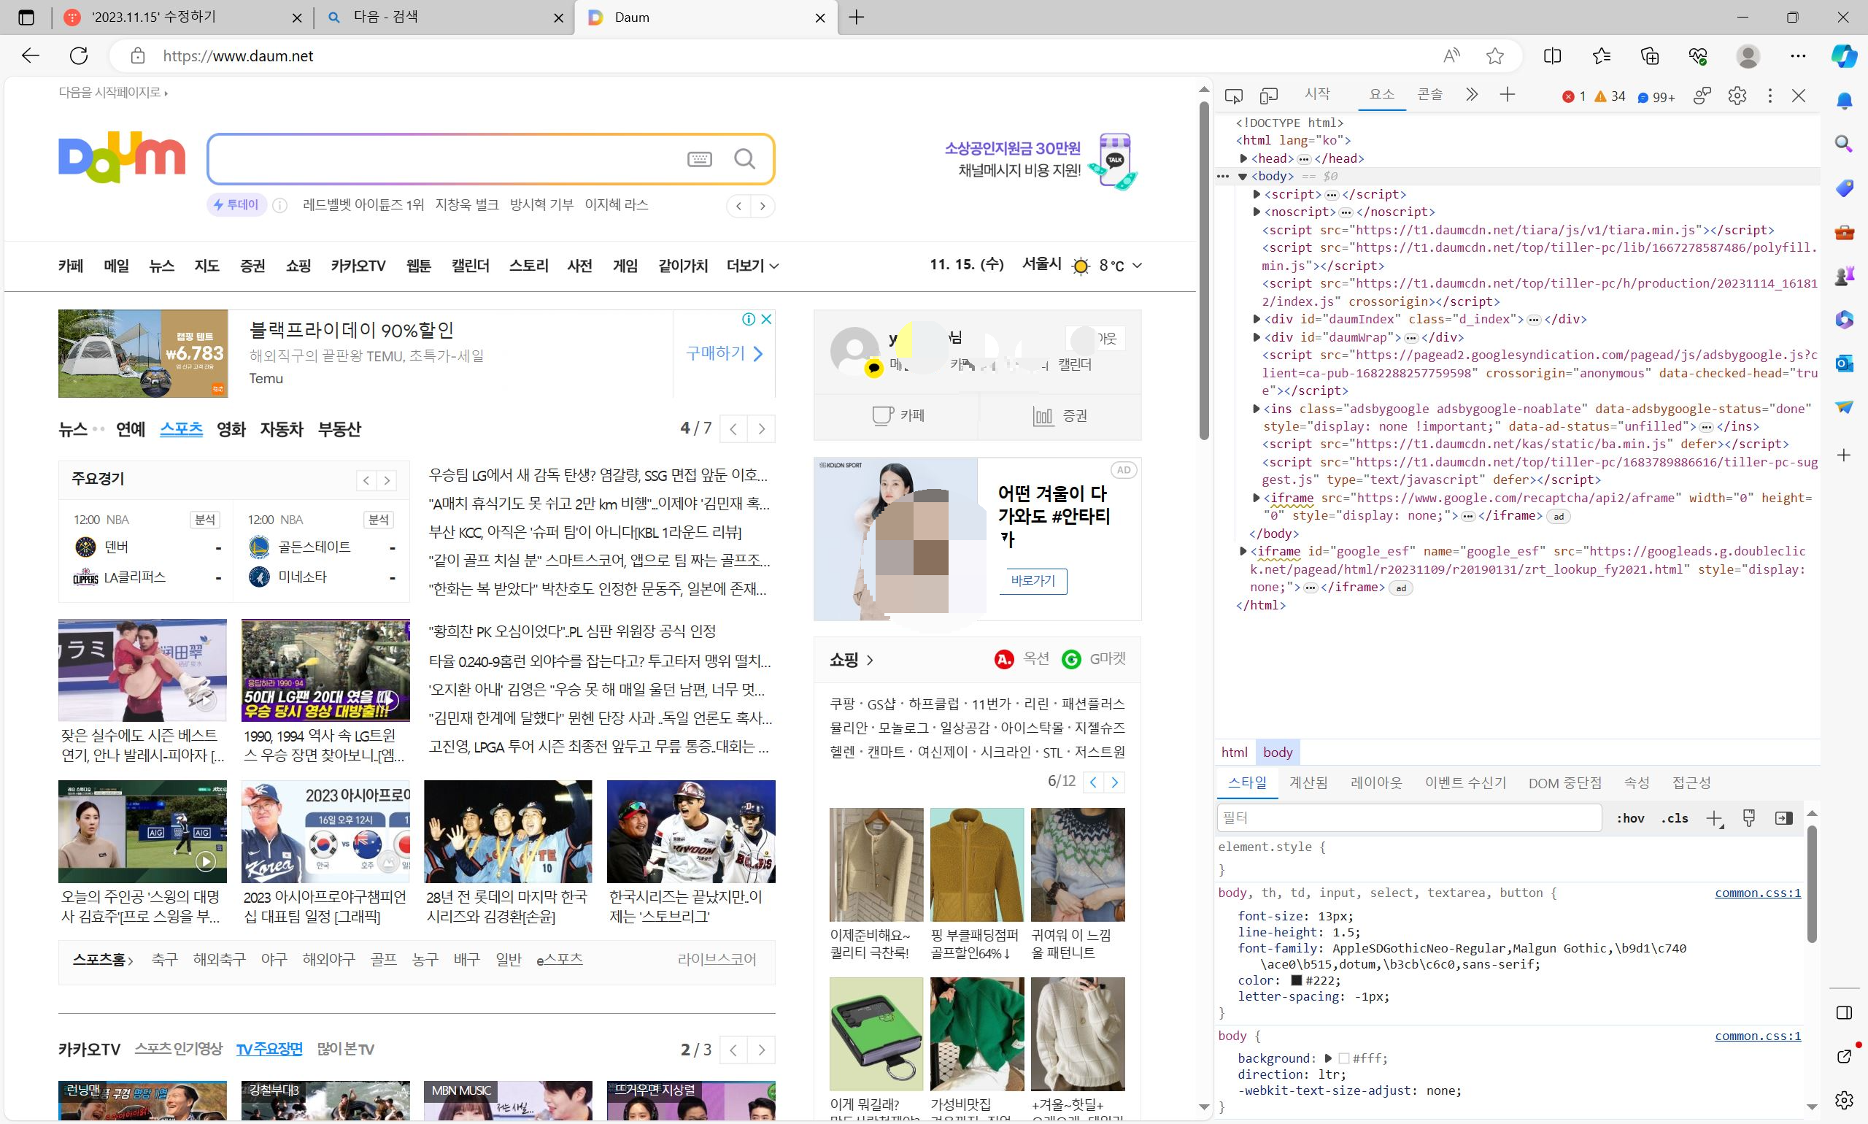Refresh the page with reload icon

pos(79,55)
